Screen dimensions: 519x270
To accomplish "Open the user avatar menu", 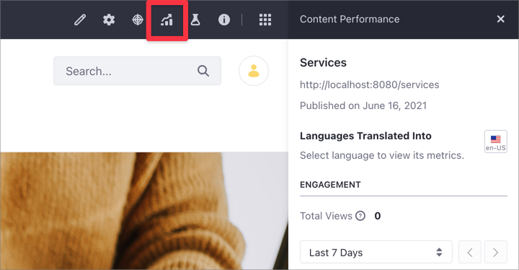I will pos(254,71).
